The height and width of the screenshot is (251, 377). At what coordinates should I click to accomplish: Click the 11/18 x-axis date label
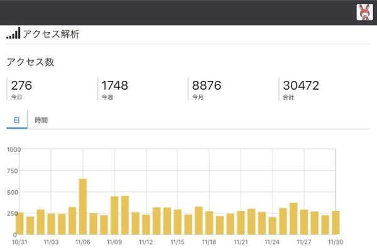(209, 242)
